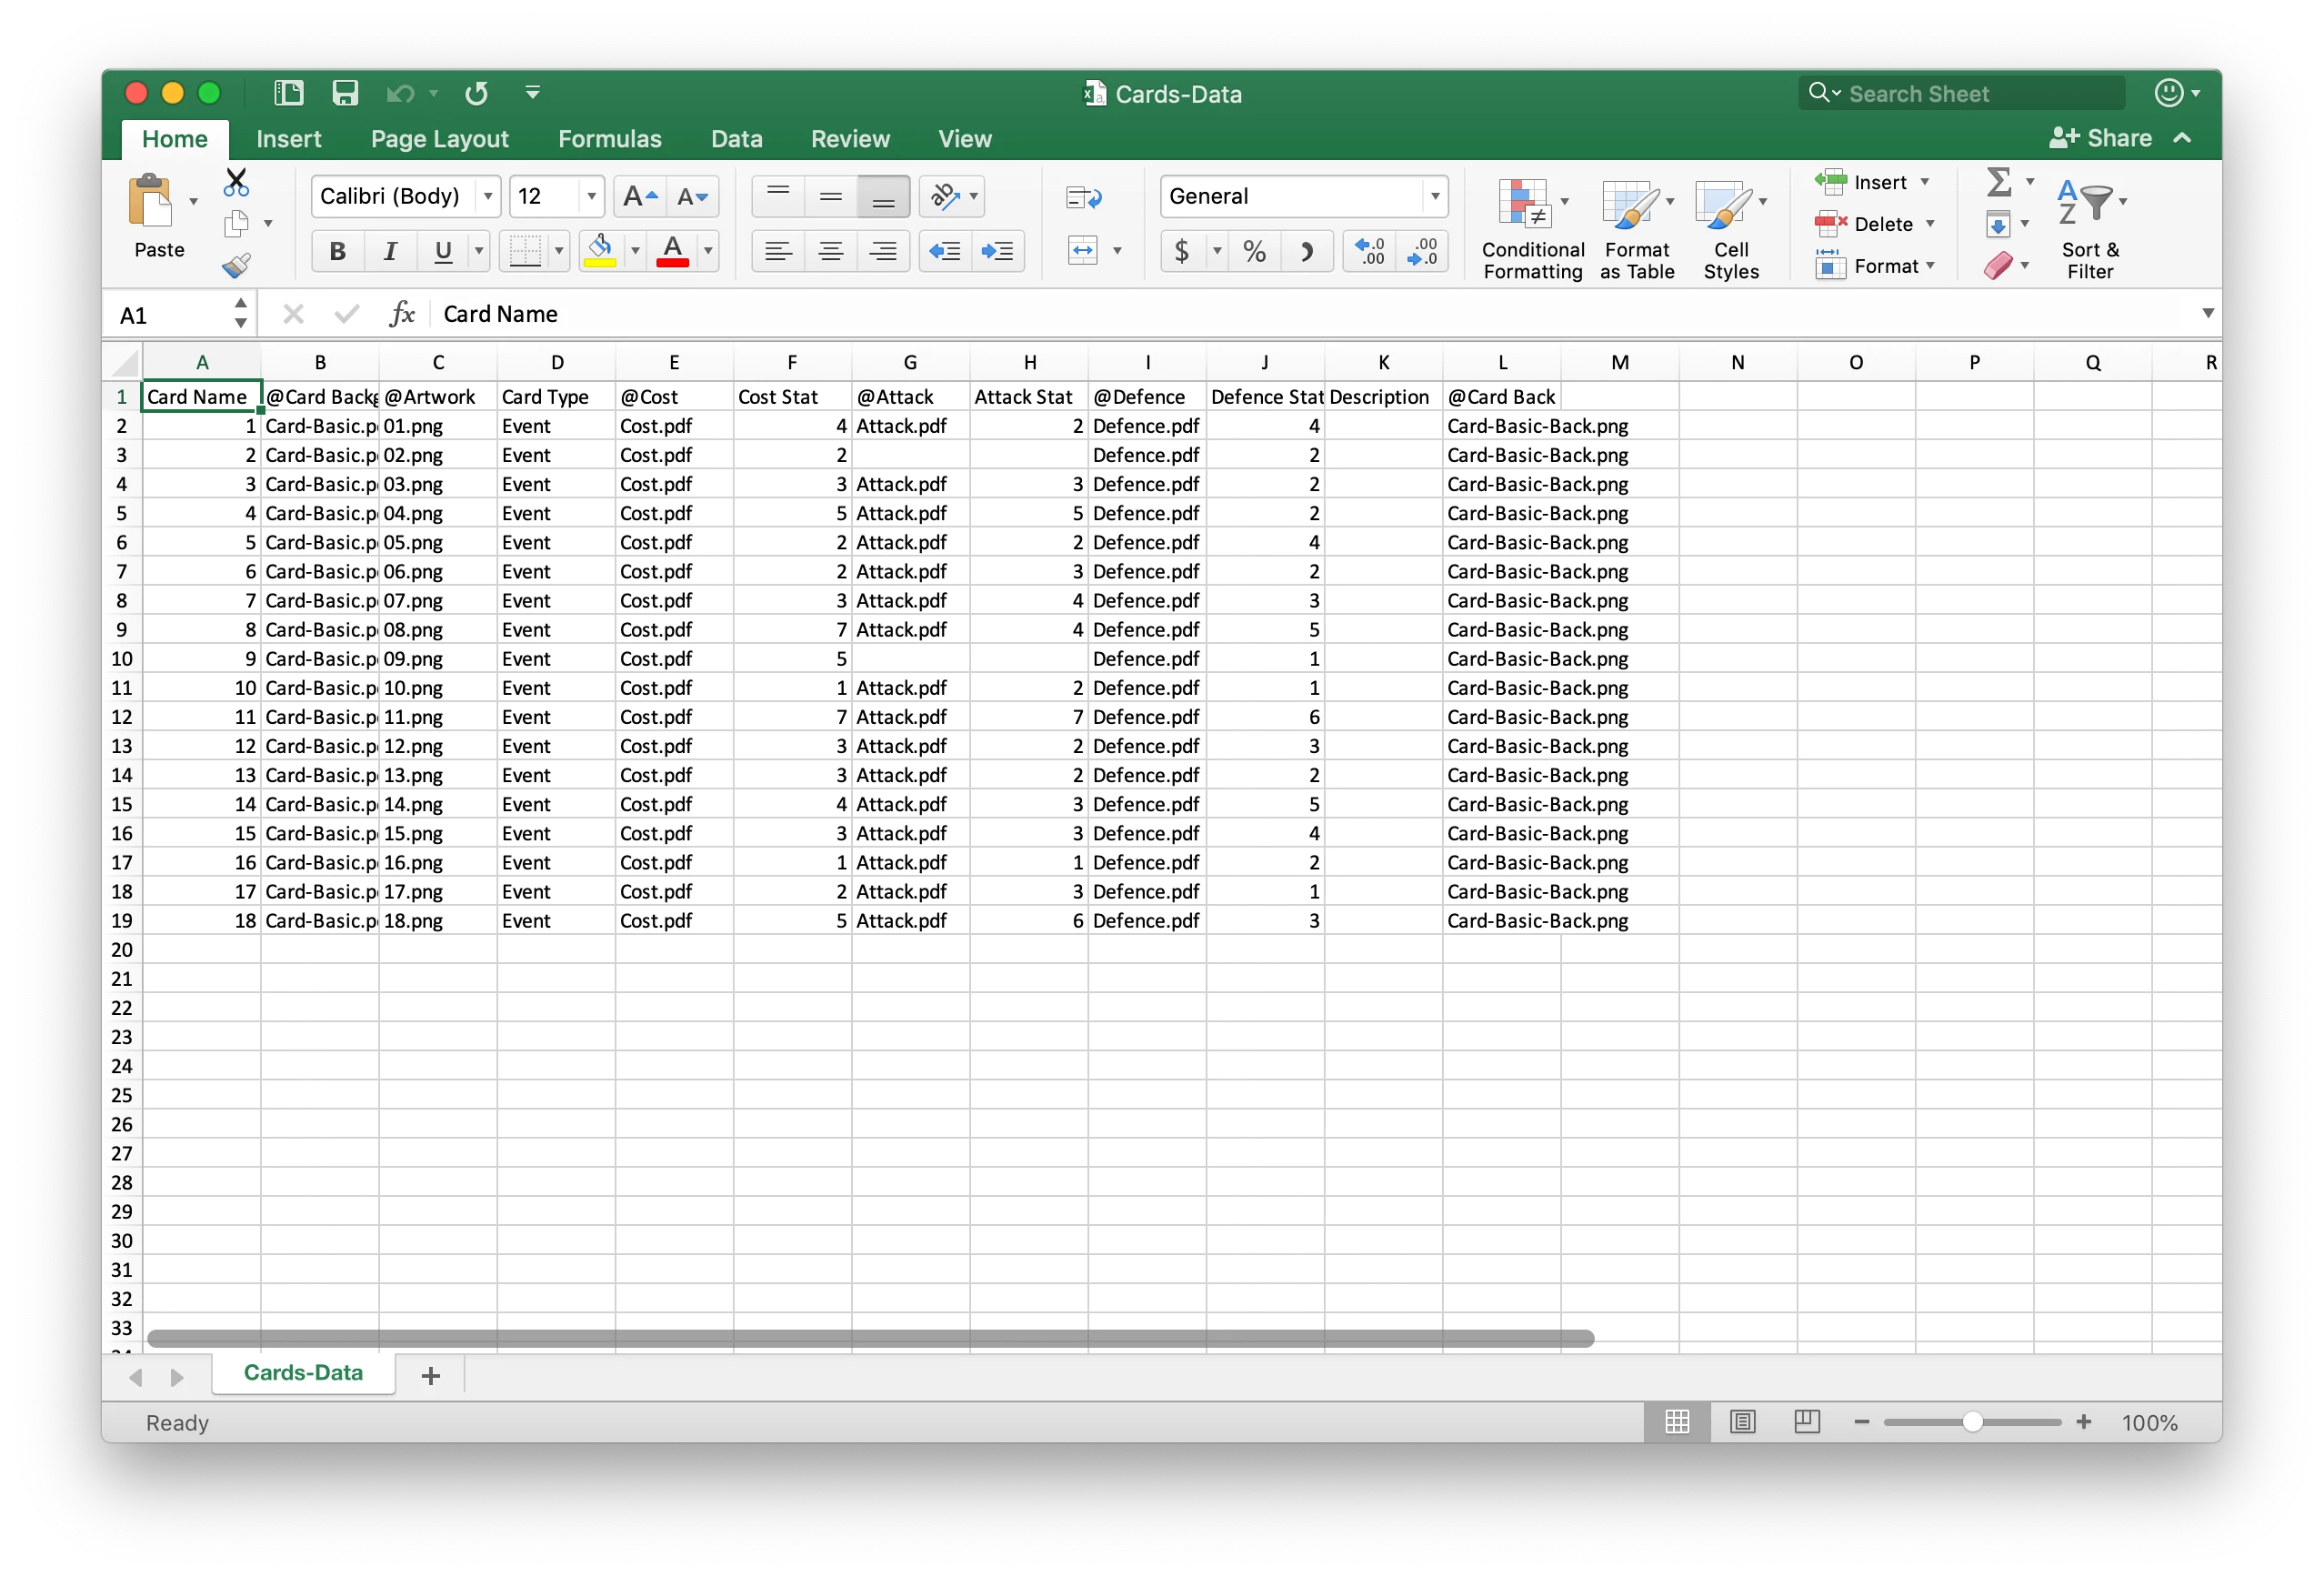This screenshot has width=2324, height=1577.
Task: Click the Wrap Text icon
Action: [x=1083, y=197]
